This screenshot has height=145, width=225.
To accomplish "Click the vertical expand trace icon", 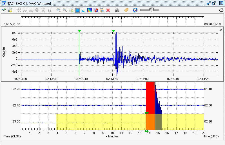I will [x=50, y=10].
